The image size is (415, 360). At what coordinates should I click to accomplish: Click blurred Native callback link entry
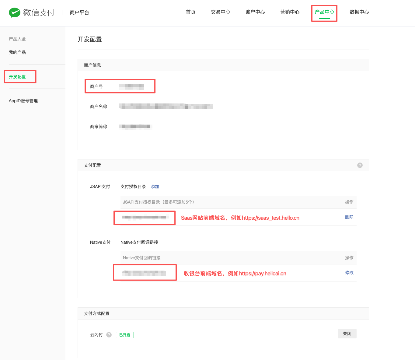[x=144, y=273]
